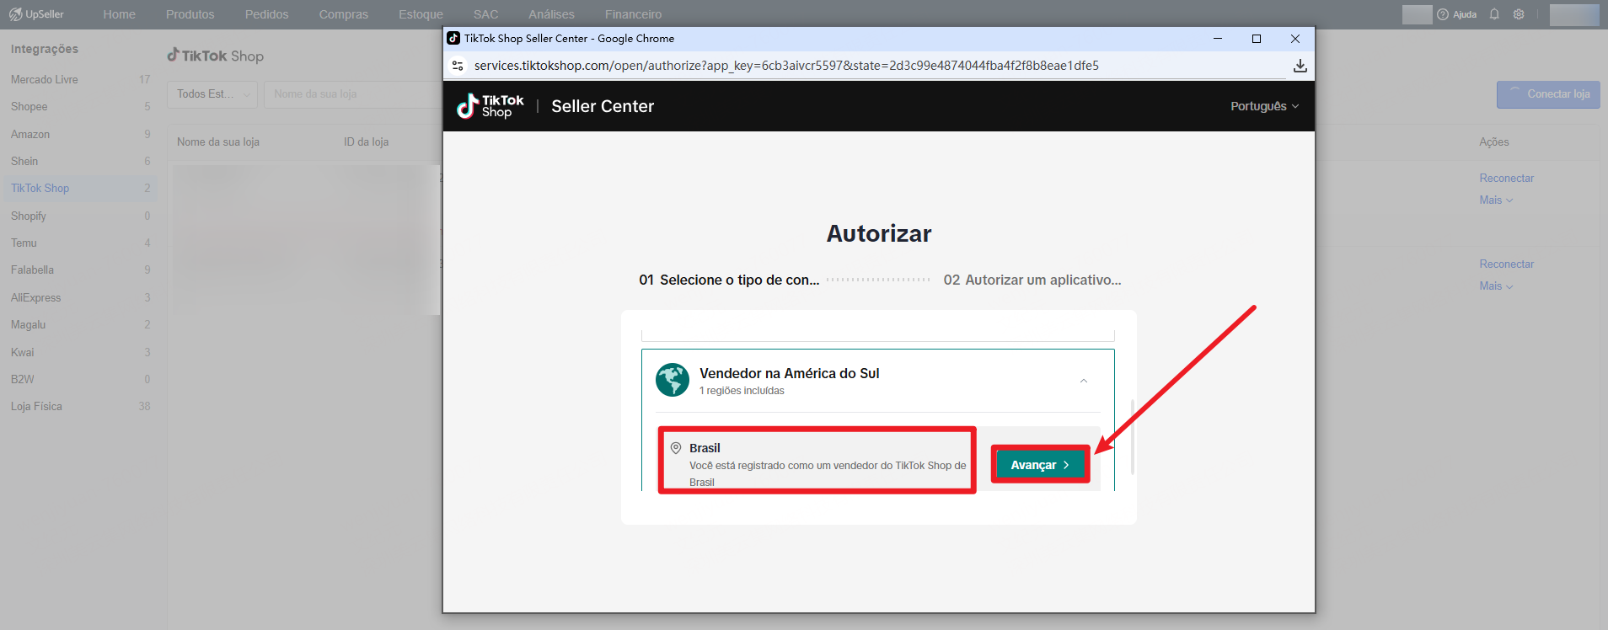The image size is (1608, 630).
Task: Click the Ações column header
Action: tap(1494, 142)
